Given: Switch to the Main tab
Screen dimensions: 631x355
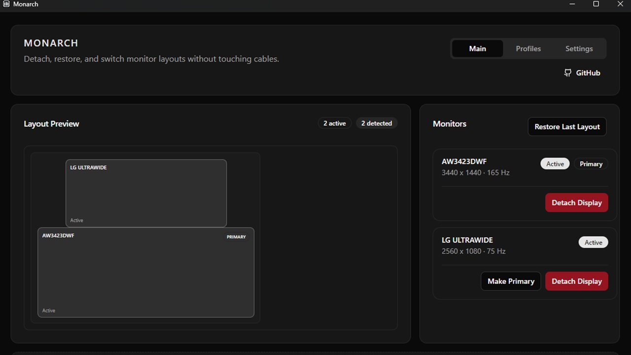Looking at the screenshot, I should 477,49.
